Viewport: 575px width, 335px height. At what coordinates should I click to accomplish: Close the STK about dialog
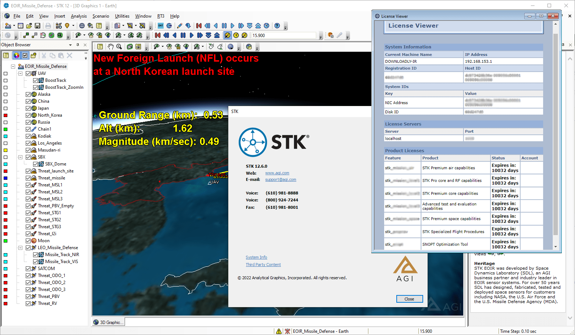coord(409,299)
